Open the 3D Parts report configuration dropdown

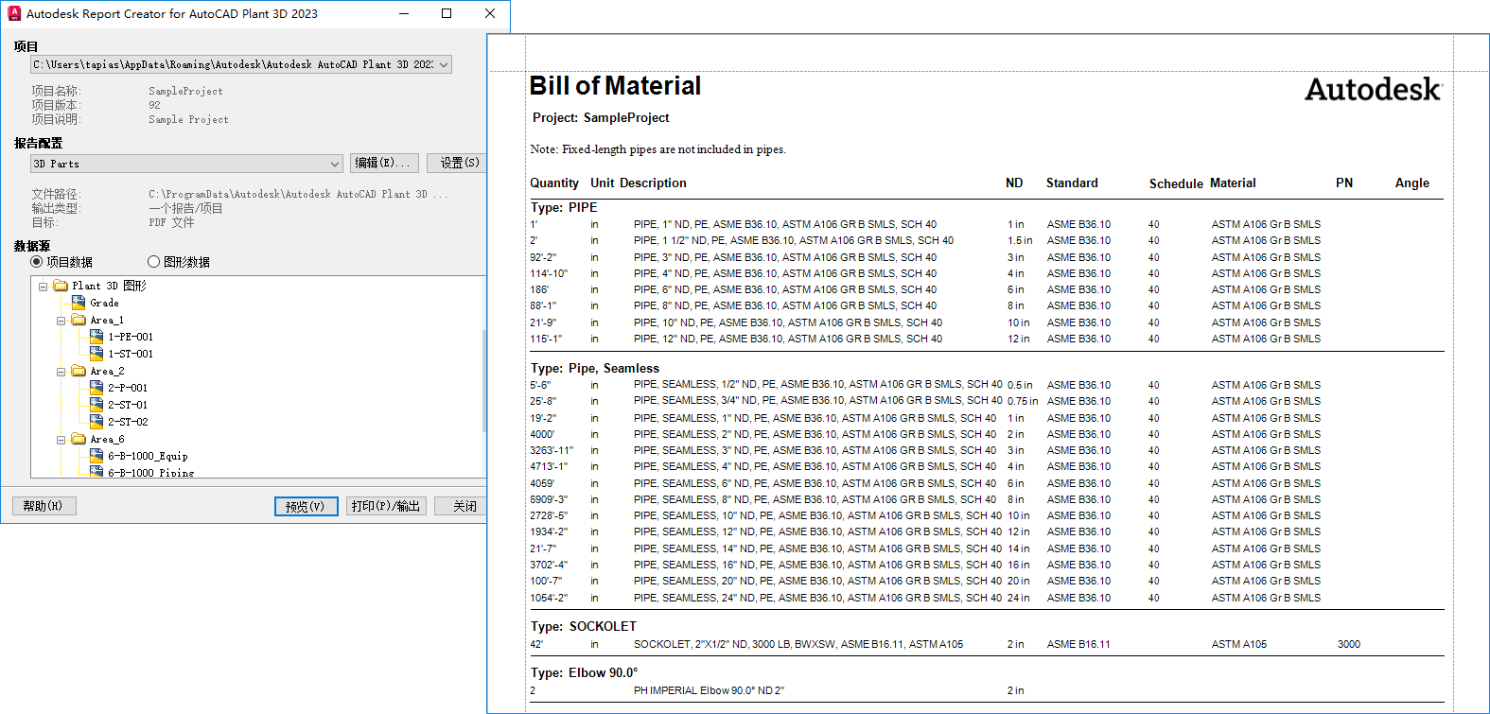coord(335,164)
